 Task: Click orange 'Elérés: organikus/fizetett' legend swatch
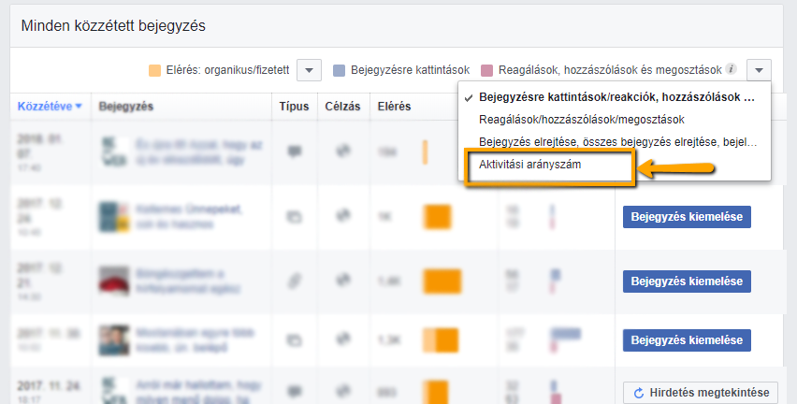154,70
